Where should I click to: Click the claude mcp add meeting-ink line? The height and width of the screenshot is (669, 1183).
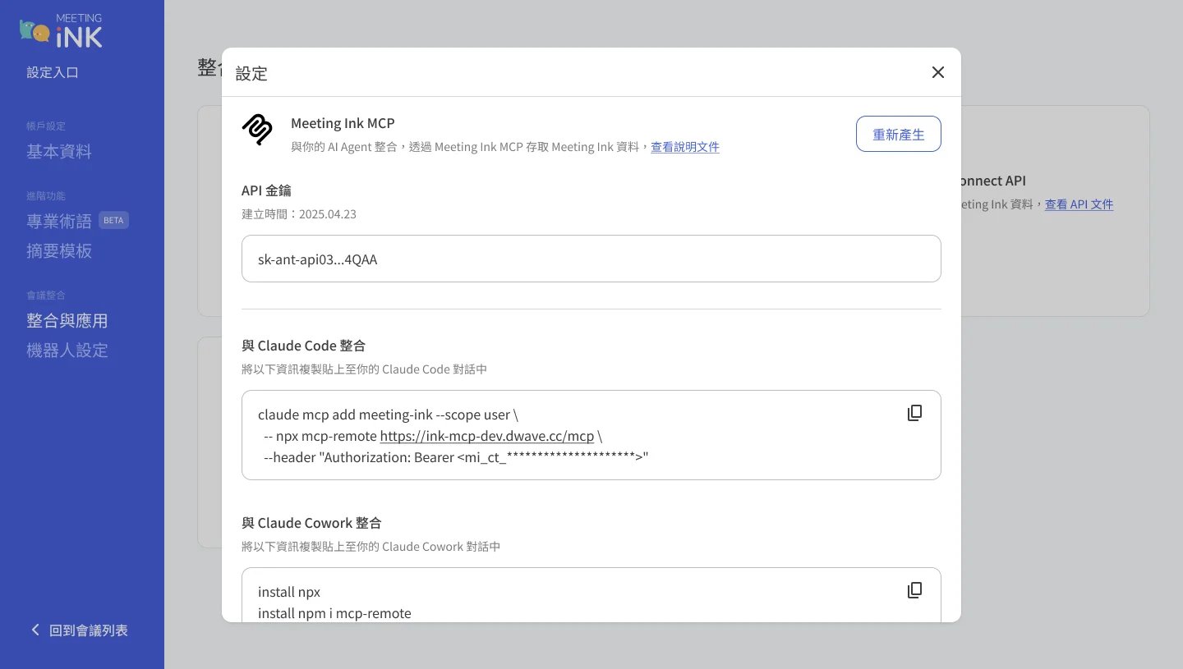(x=388, y=415)
